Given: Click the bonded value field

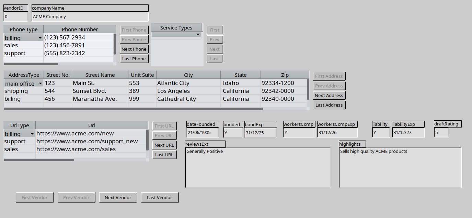Looking at the screenshot, I should (233, 132).
